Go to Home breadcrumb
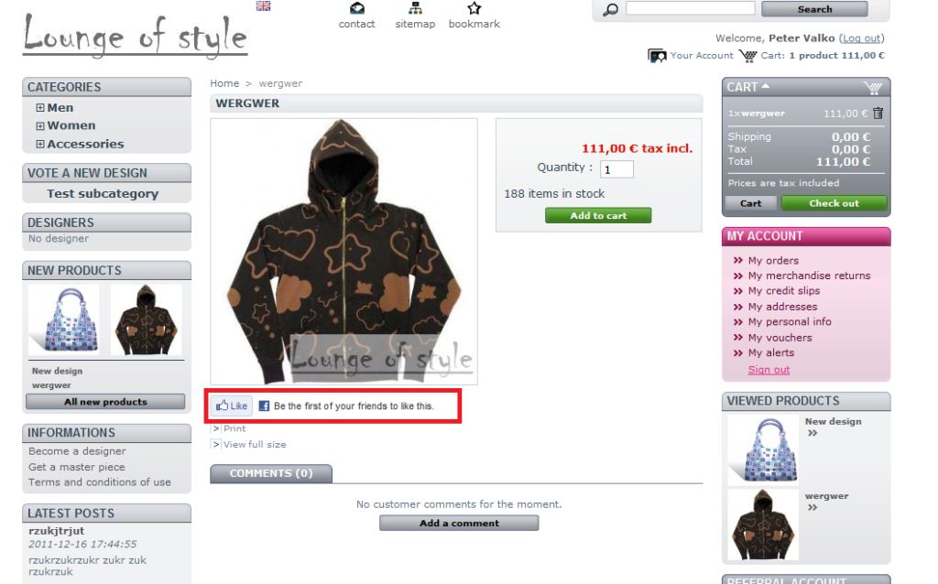Screen dimensions: 938x584 click(x=224, y=83)
